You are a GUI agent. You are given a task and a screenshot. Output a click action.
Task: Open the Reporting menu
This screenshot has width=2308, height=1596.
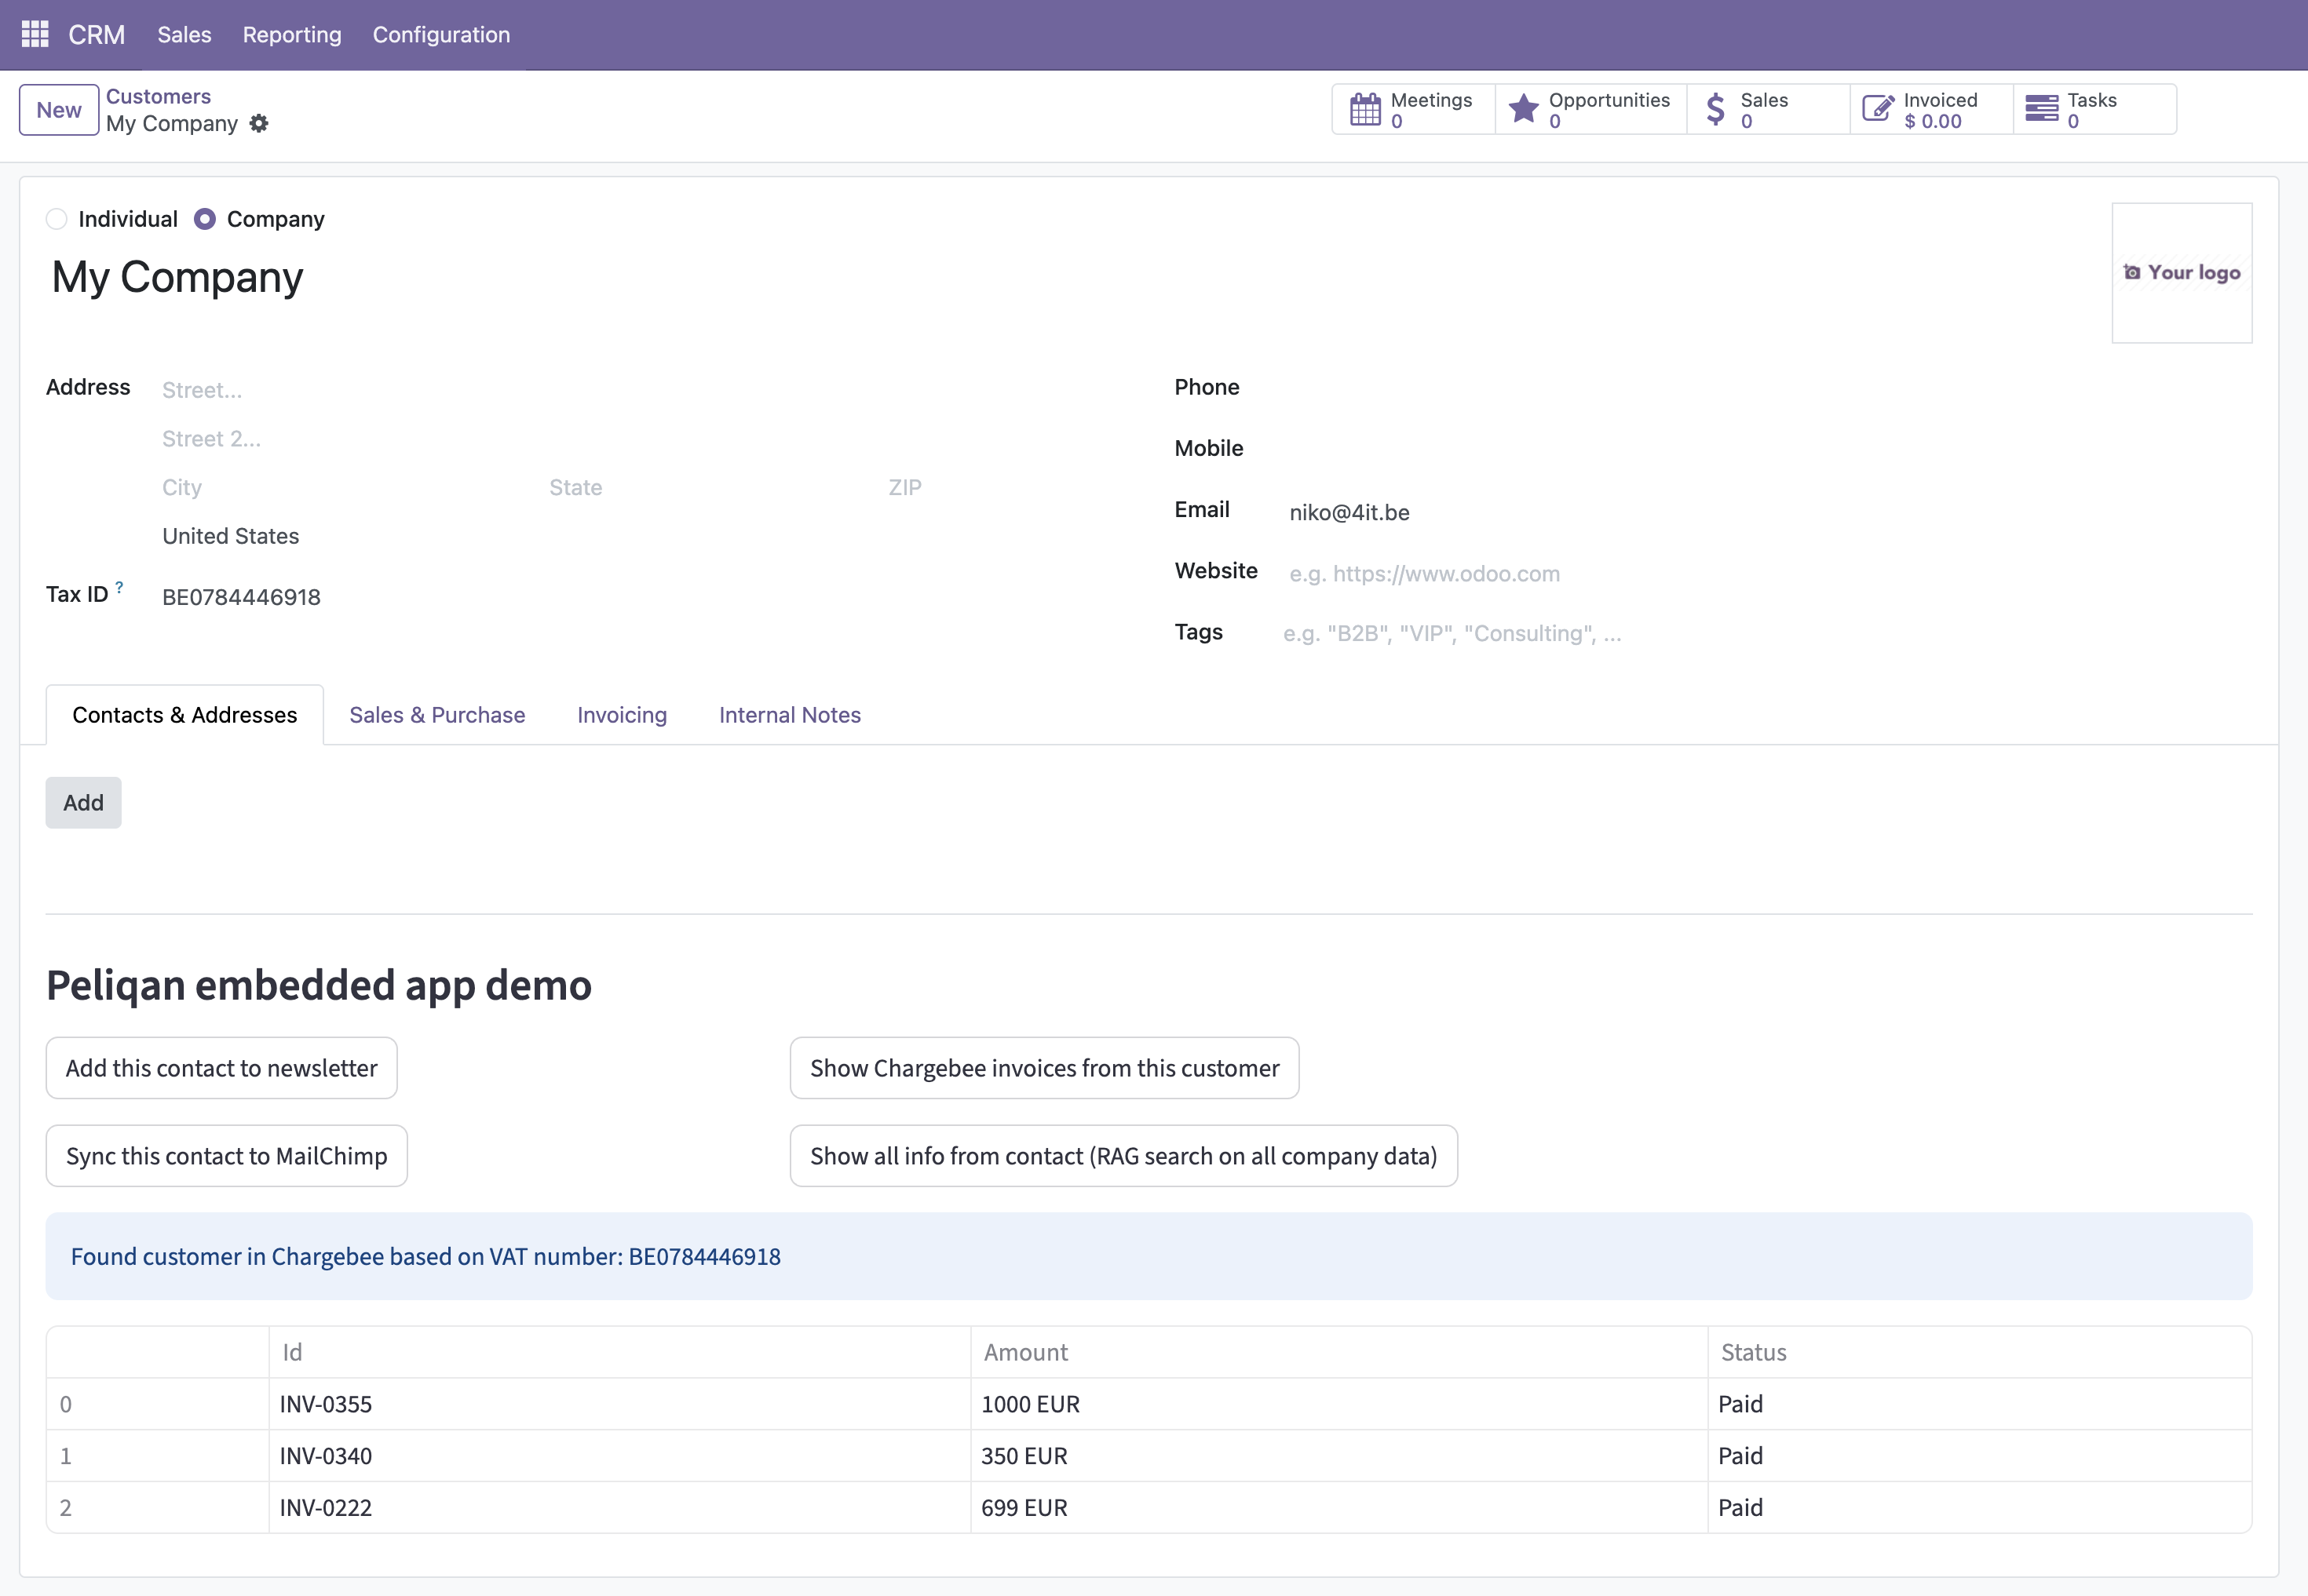292,34
